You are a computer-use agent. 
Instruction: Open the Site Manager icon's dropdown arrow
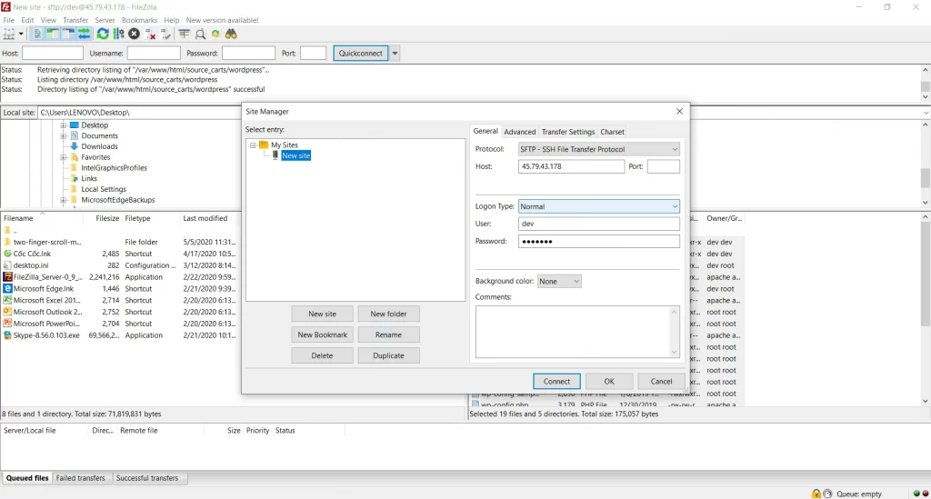(x=21, y=34)
